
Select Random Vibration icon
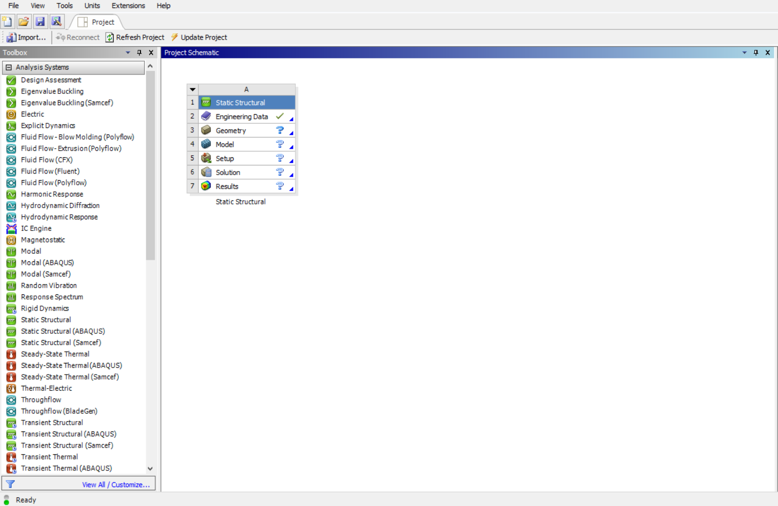click(x=11, y=286)
